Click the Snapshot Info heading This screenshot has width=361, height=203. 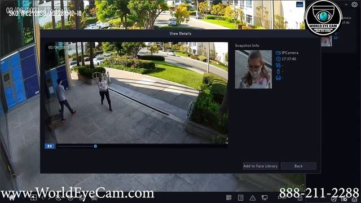(x=247, y=46)
